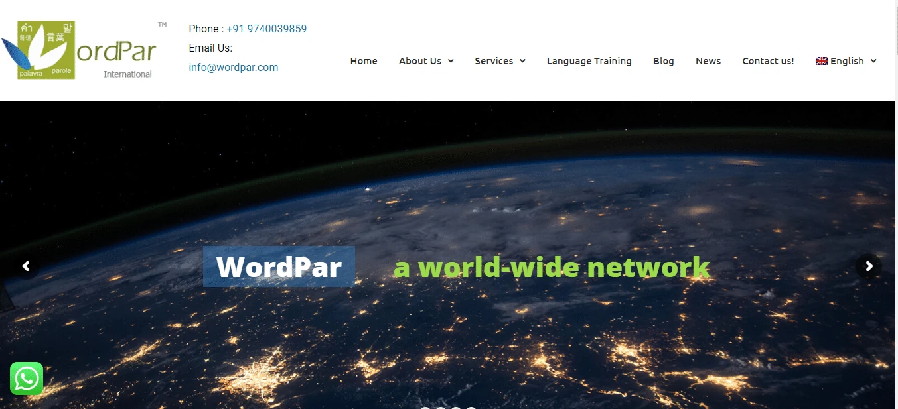Click the green "a world-wide network" text

pos(552,268)
